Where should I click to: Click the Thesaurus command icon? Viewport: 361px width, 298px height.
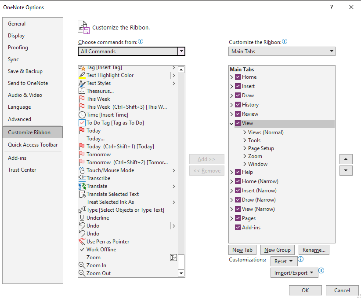click(x=82, y=91)
